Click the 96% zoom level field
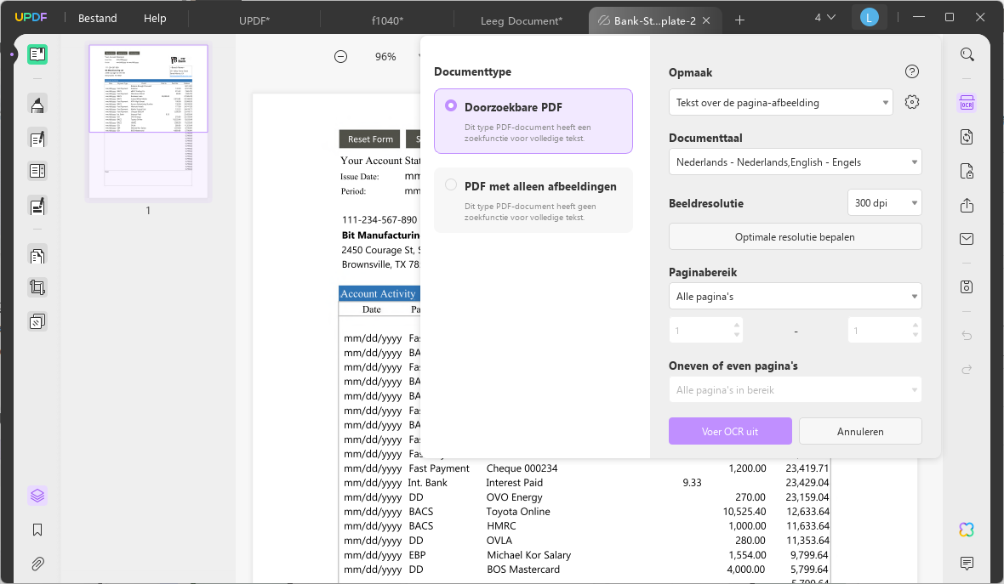1004x584 pixels. click(x=385, y=56)
